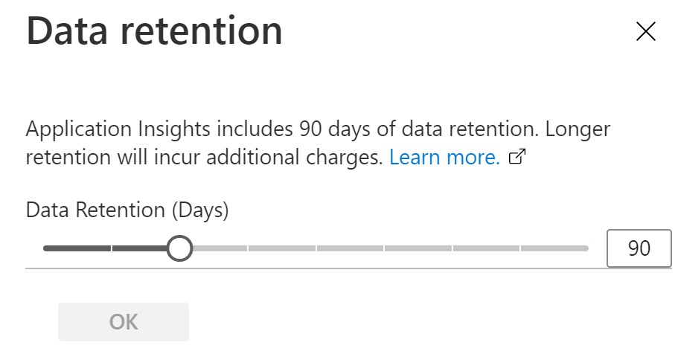Choose the seventh segment of the slider
The width and height of the screenshot is (678, 351).
[486, 248]
